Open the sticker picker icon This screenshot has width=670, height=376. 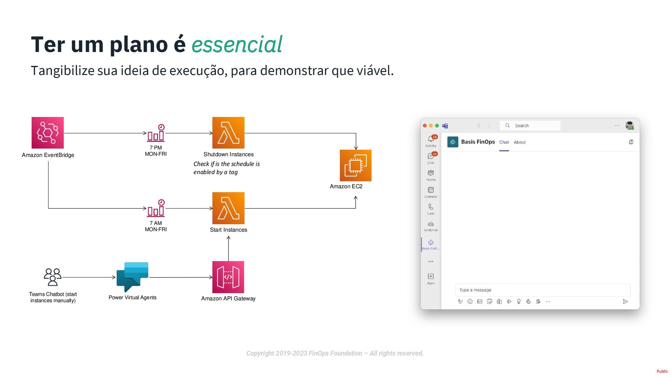point(490,301)
